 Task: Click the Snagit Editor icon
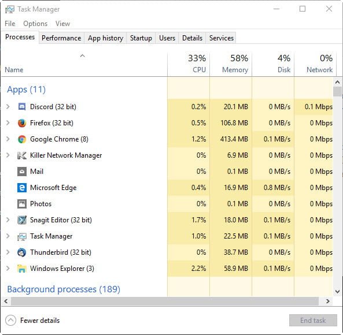point(22,220)
